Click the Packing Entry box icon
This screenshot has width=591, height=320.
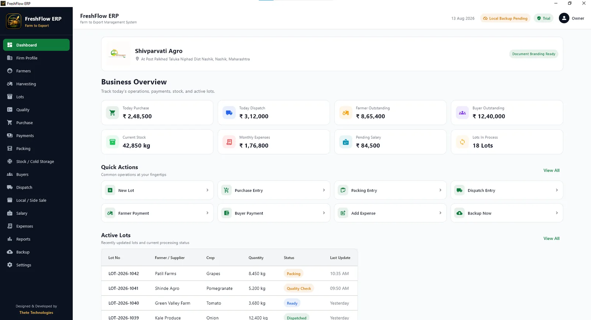point(343,190)
